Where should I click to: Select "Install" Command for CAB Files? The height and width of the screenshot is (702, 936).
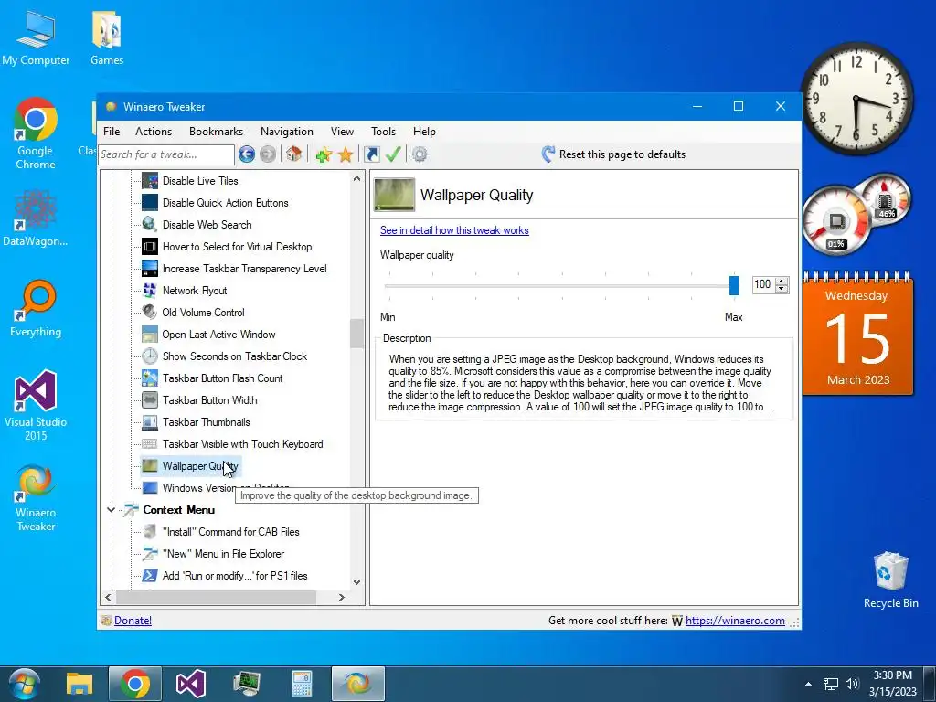point(230,532)
